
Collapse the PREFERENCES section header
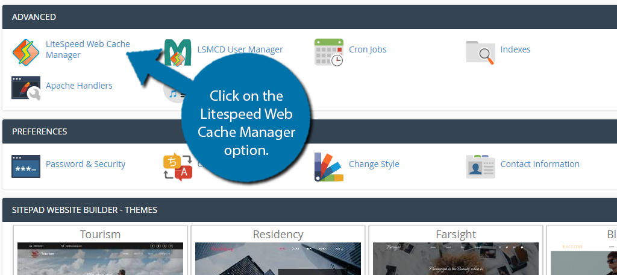pos(310,131)
